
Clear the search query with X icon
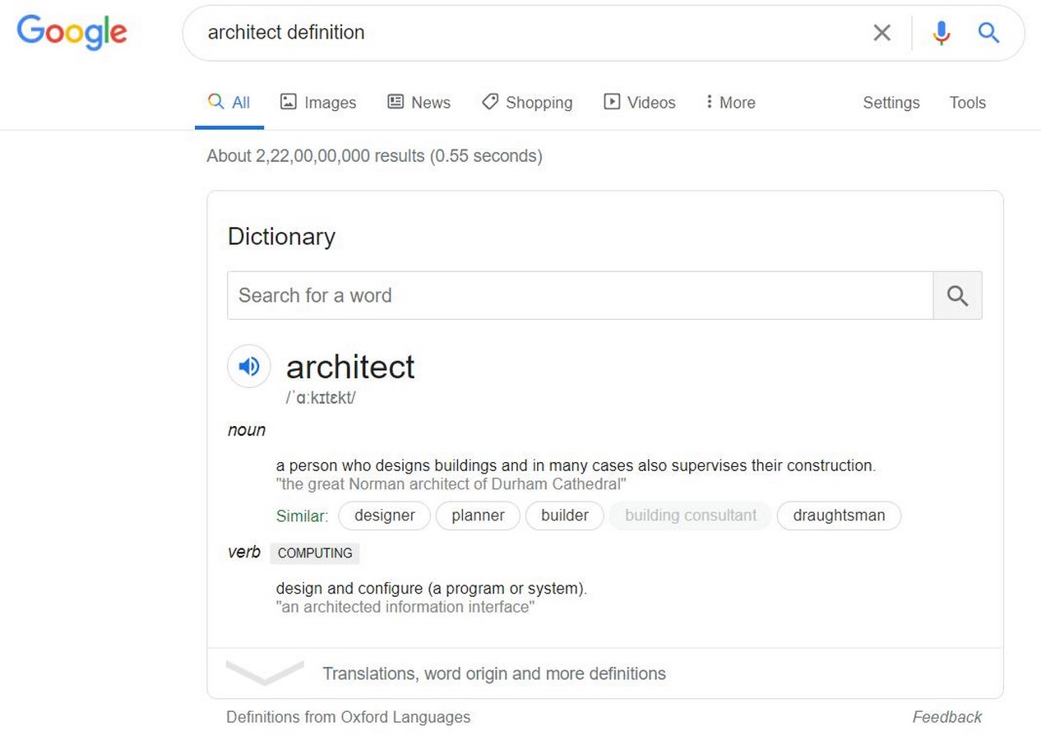(x=881, y=33)
